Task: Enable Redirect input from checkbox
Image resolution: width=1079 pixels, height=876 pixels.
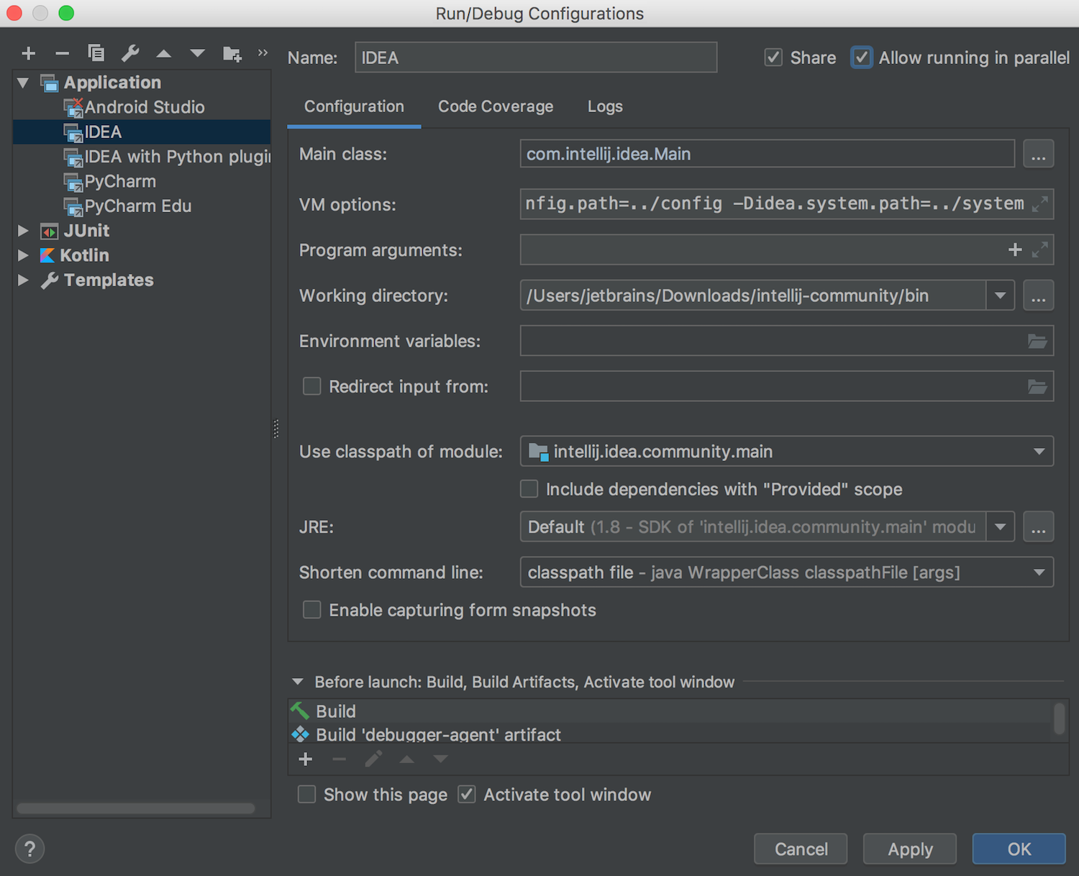Action: tap(312, 386)
